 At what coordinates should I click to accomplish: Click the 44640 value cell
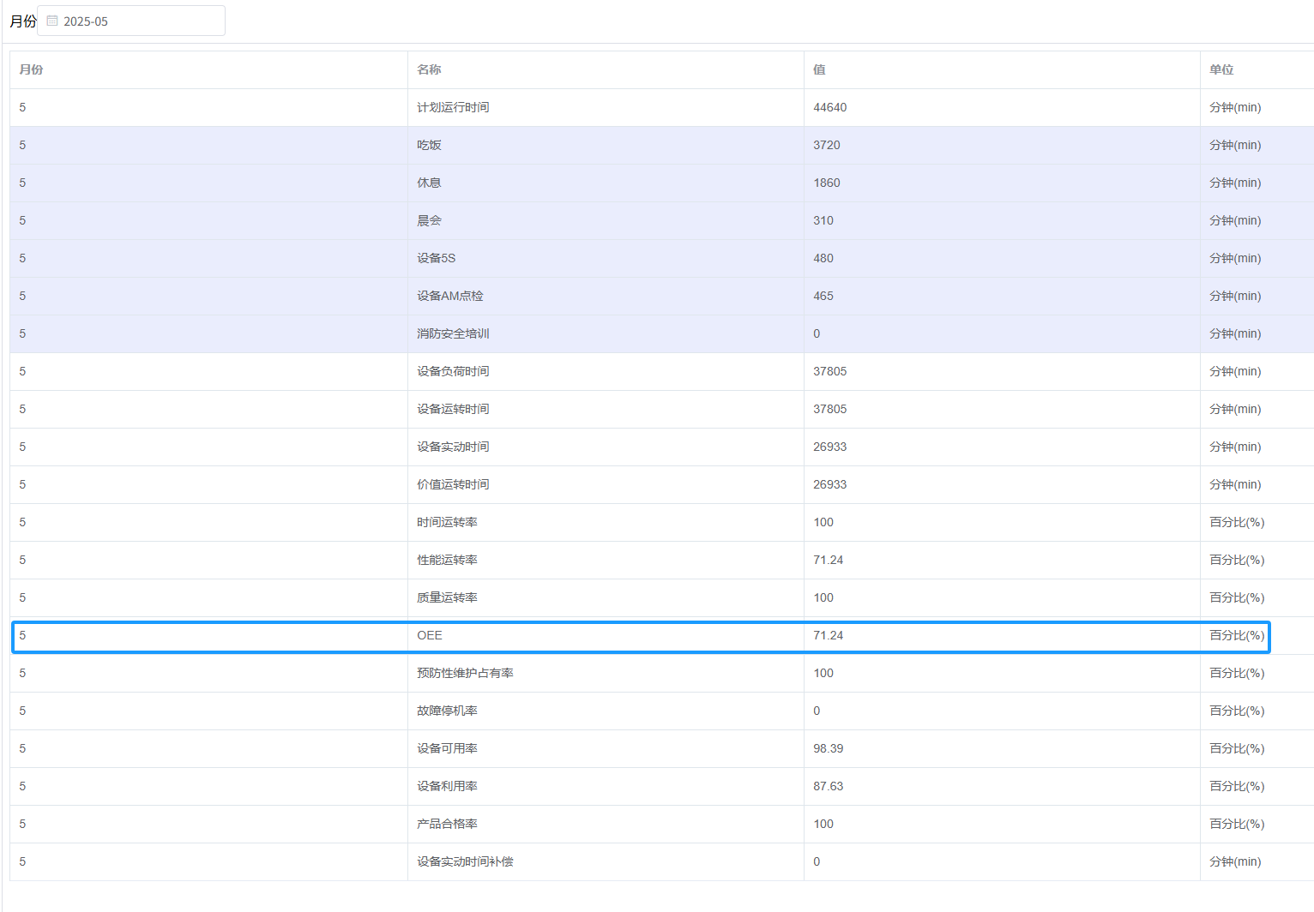(x=829, y=107)
